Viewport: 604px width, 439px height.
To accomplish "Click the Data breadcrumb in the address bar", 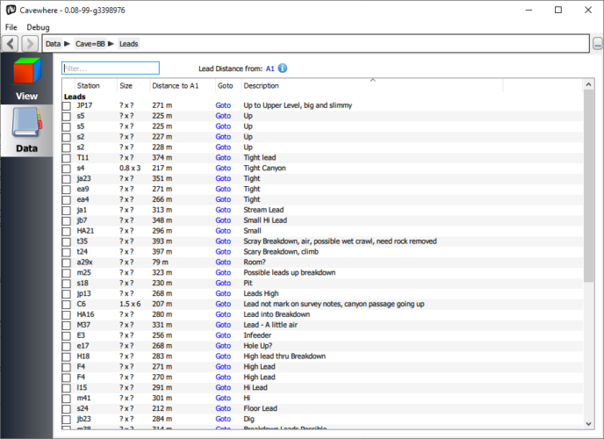I will click(x=53, y=43).
